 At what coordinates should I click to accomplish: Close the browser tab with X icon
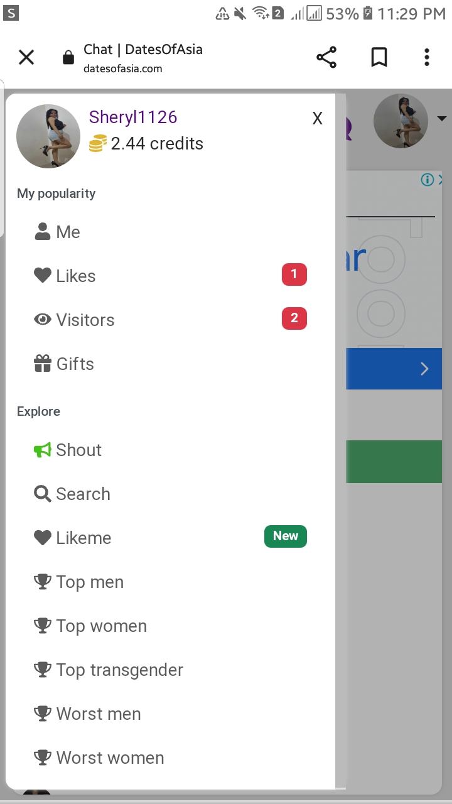pyautogui.click(x=26, y=57)
